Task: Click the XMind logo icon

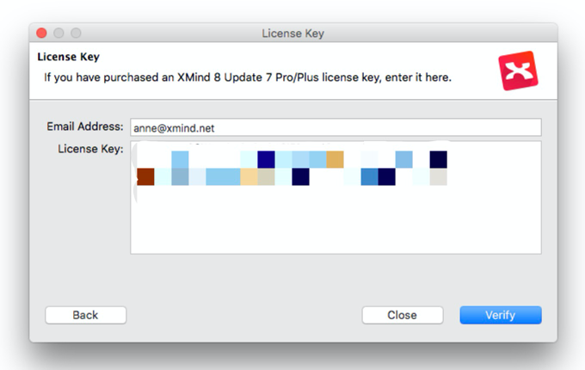Action: pyautogui.click(x=518, y=71)
